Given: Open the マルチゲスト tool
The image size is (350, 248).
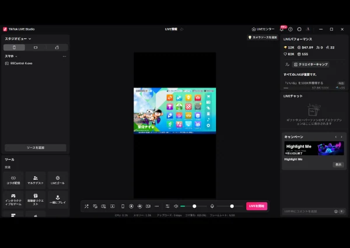Looking at the screenshot, I should click(36, 180).
